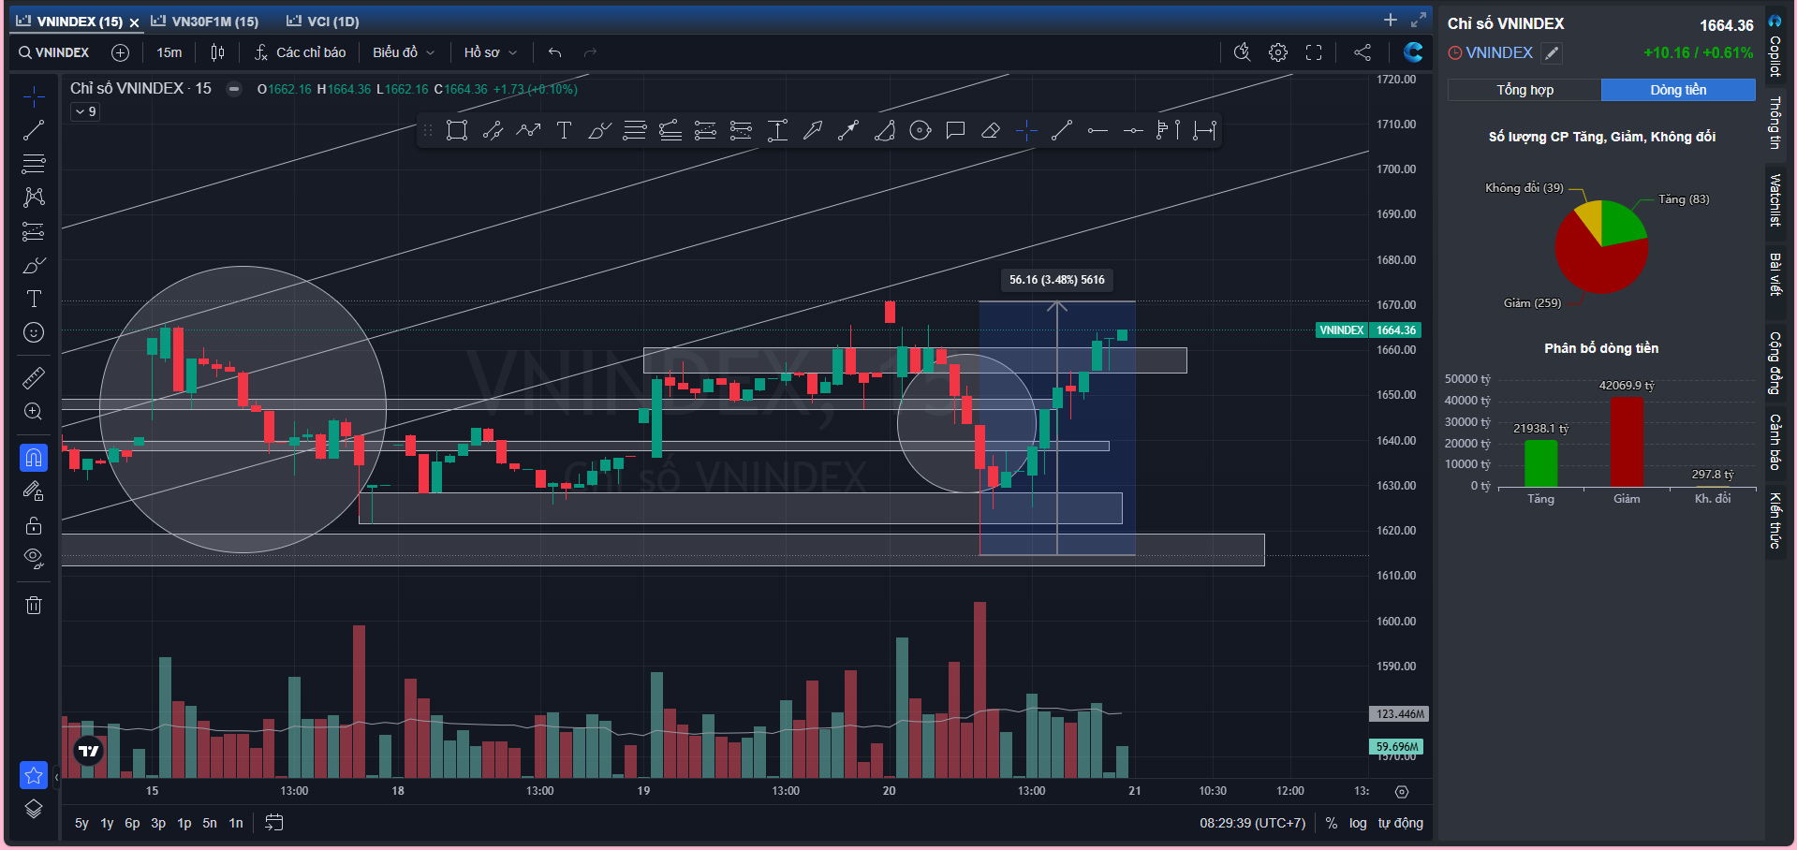This screenshot has width=1797, height=850.
Task: Add a compare symbol with the plus circle
Action: [x=120, y=52]
